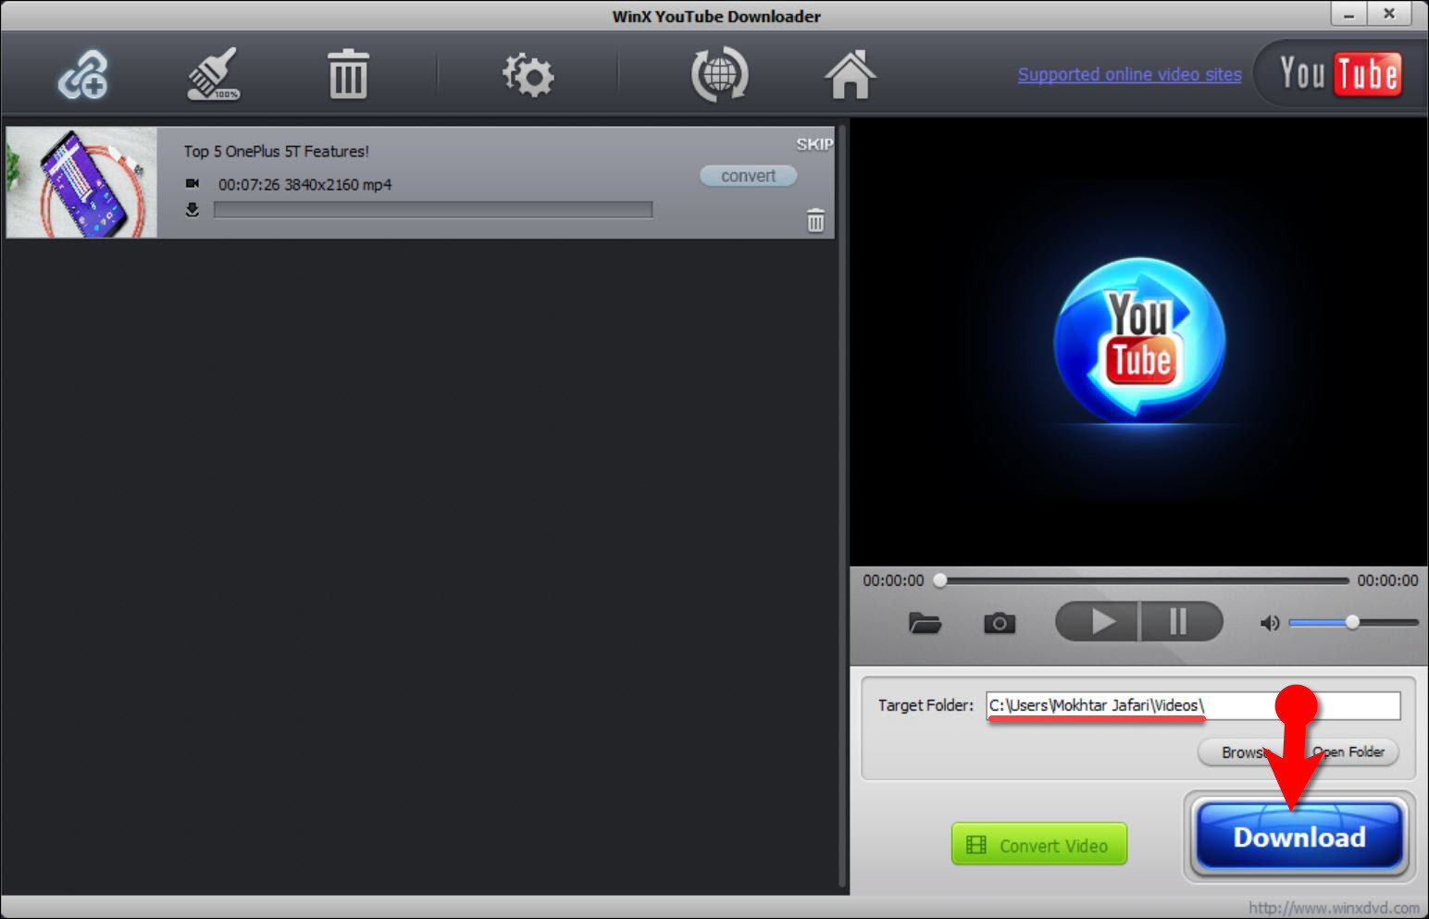Click the YouTube logo button in toolbar
Viewport: 1429px width, 919px height.
(x=1339, y=73)
